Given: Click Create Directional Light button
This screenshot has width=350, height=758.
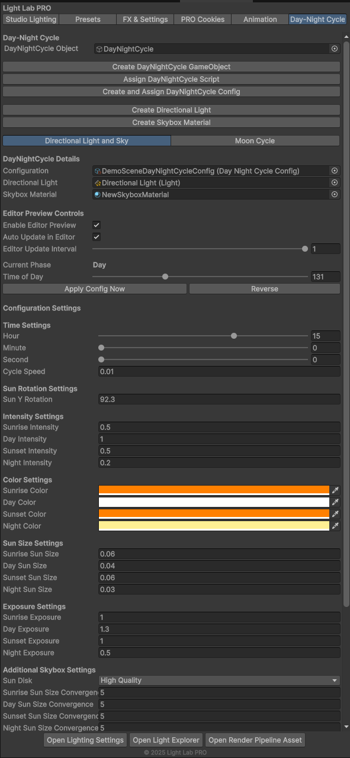Looking at the screenshot, I should click(x=171, y=110).
